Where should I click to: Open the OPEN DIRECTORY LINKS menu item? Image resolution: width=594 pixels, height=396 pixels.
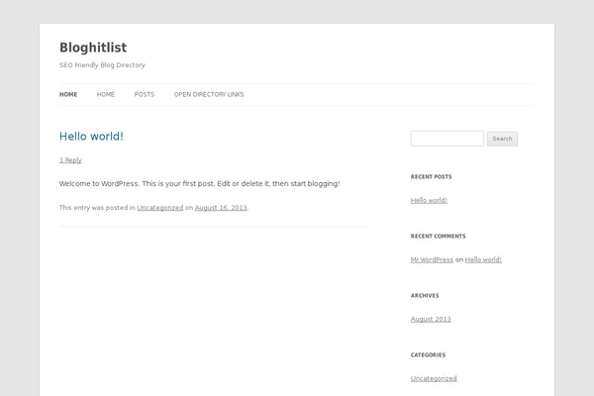point(209,94)
